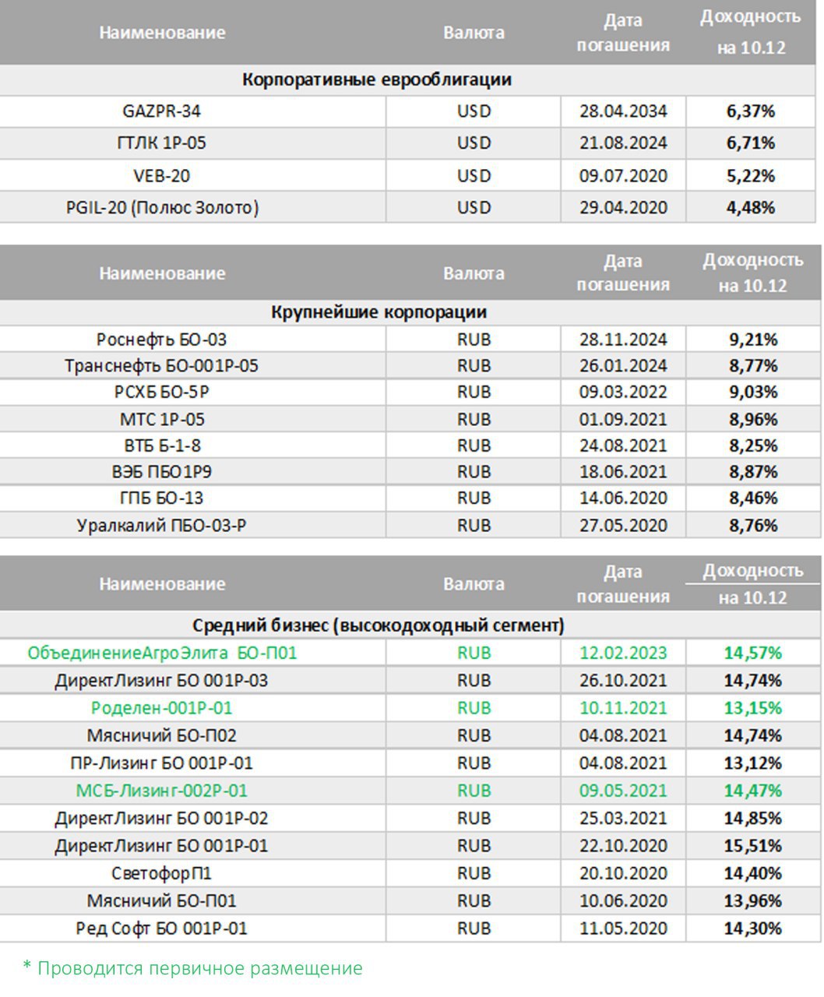Viewport: 824px width, 997px height.
Task: Click the Средний бизнес (высокодоходный сегмент) header
Action: tap(379, 625)
